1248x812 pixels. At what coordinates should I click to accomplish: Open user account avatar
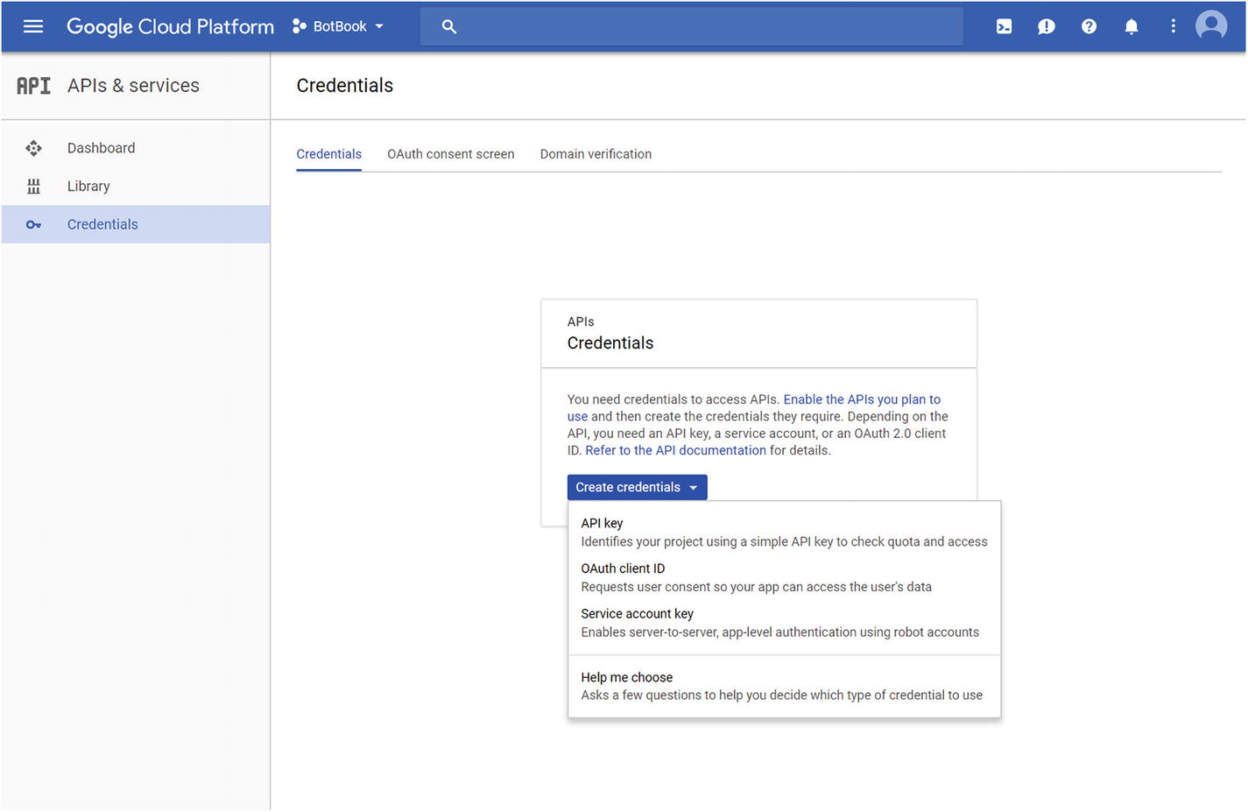click(1211, 25)
